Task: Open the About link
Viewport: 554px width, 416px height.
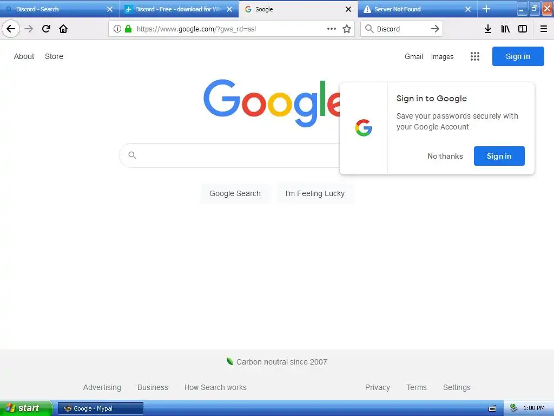Action: 24,56
